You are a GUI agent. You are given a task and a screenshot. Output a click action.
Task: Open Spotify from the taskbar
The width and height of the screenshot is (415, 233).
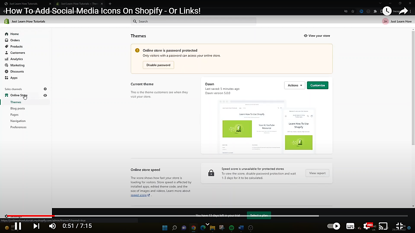tap(232, 228)
